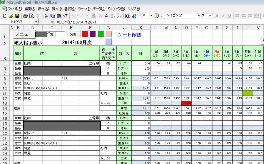Open the 表示(V) menu
The image size is (264, 164).
pos(44,9)
